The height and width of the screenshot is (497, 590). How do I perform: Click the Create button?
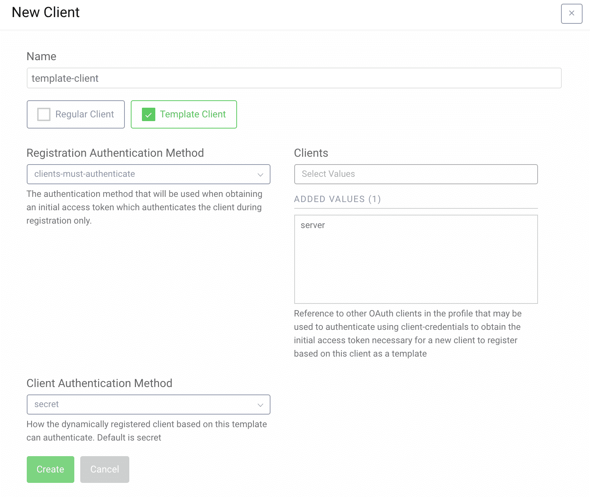(x=51, y=470)
